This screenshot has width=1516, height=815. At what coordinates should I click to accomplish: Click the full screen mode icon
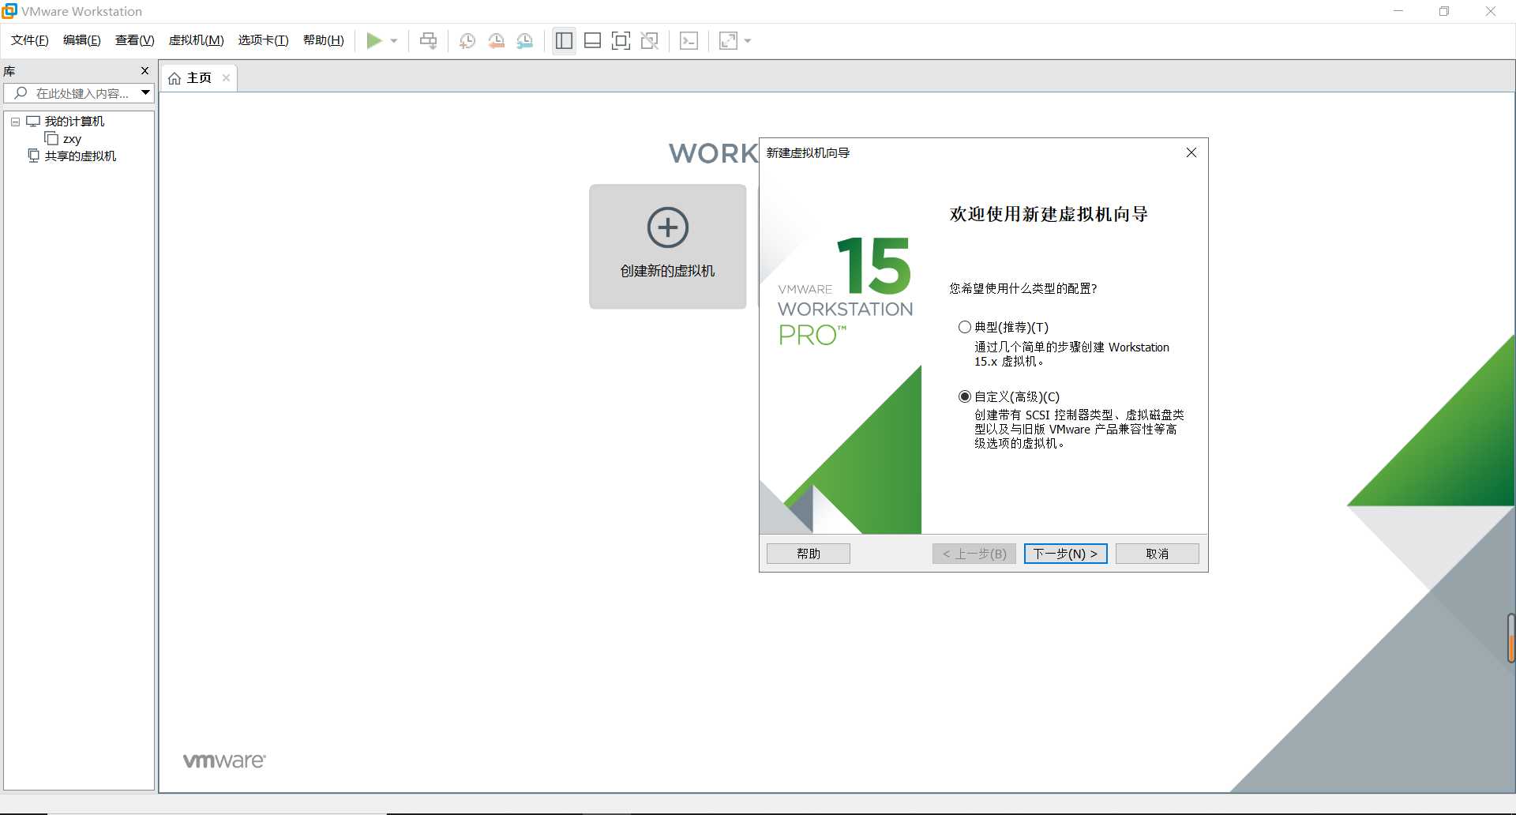click(621, 41)
